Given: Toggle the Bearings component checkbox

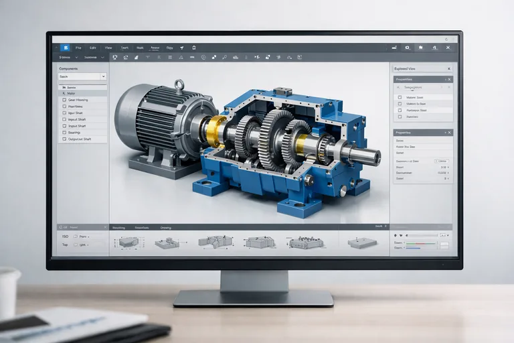Looking at the screenshot, I should click(x=64, y=133).
